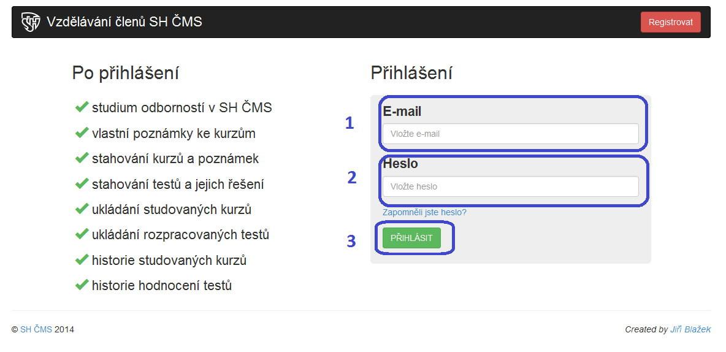Click the checkmark beside historie hodnocení testů
This screenshot has height=352, width=726.
[x=82, y=285]
